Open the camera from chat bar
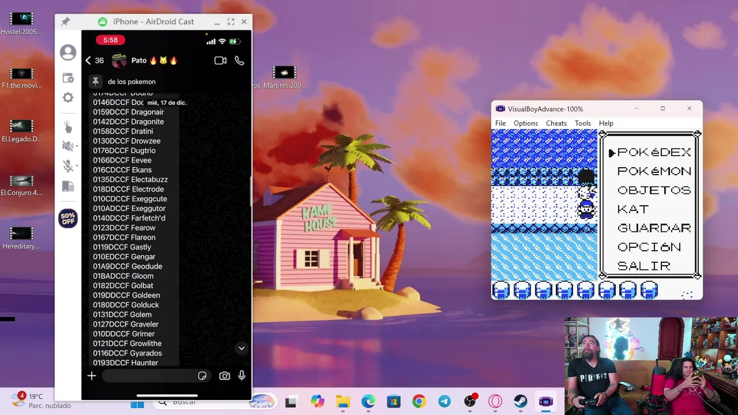This screenshot has height=415, width=738. click(224, 376)
